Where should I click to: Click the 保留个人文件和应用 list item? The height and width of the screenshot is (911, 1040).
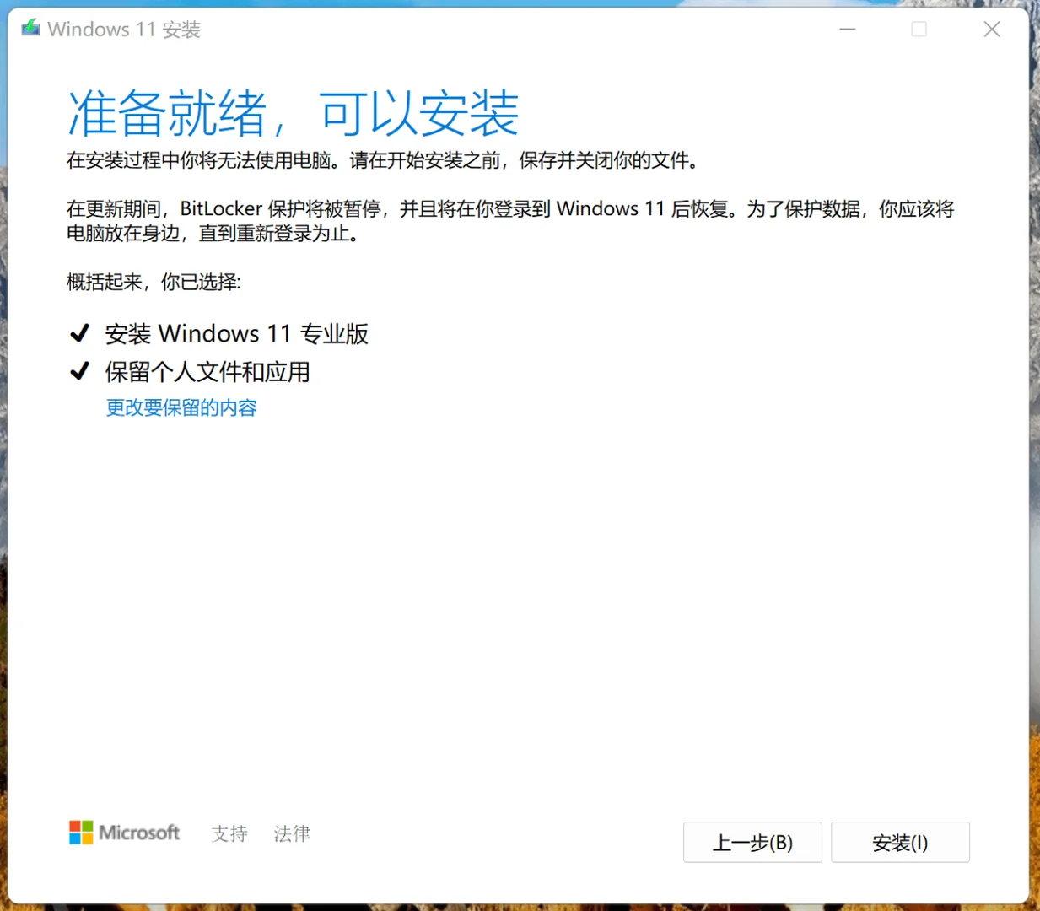coord(207,372)
